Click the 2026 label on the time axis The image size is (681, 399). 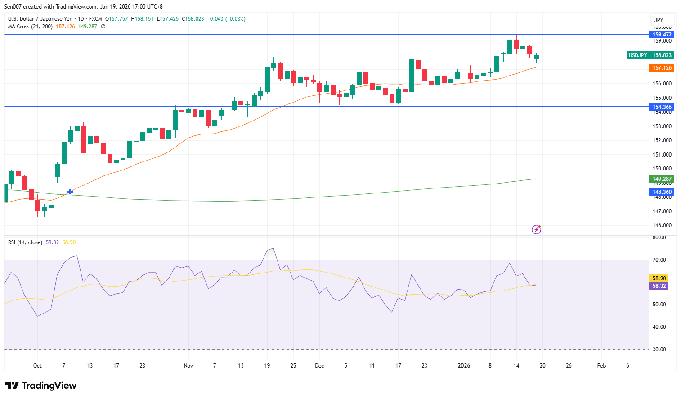point(464,366)
